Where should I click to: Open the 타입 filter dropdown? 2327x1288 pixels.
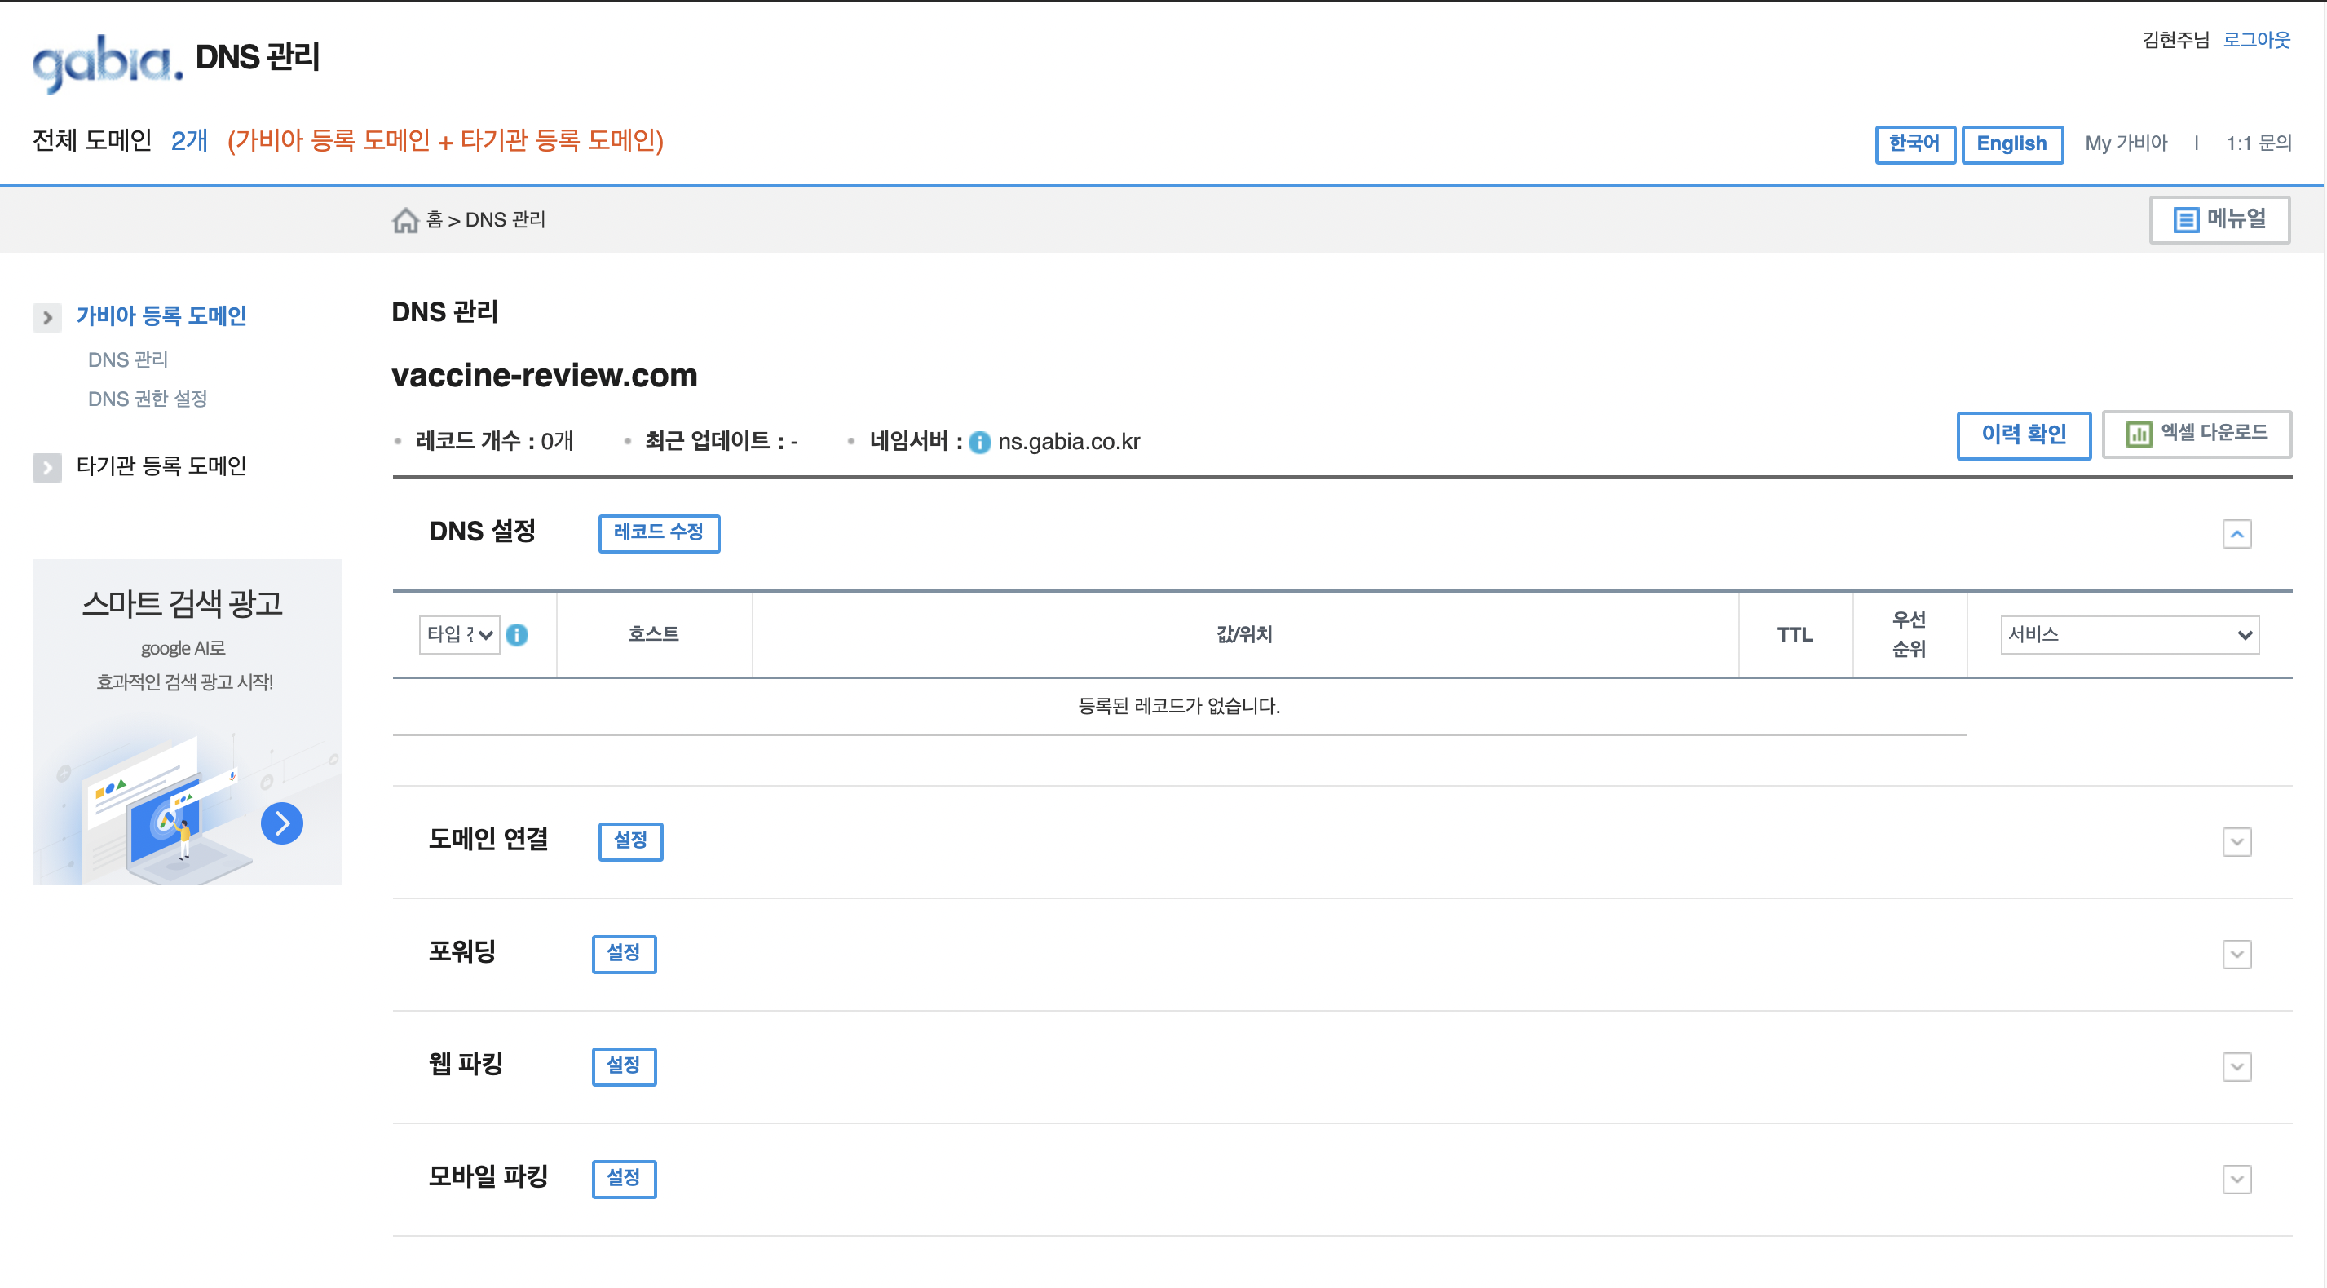point(459,635)
